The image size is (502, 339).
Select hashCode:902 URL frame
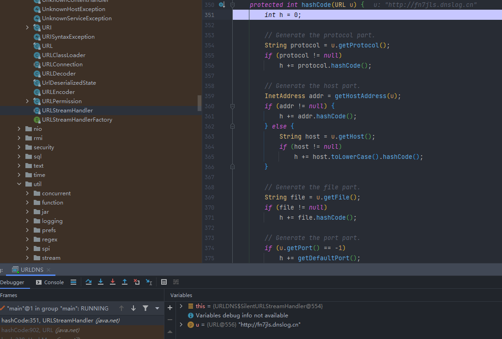click(x=82, y=330)
